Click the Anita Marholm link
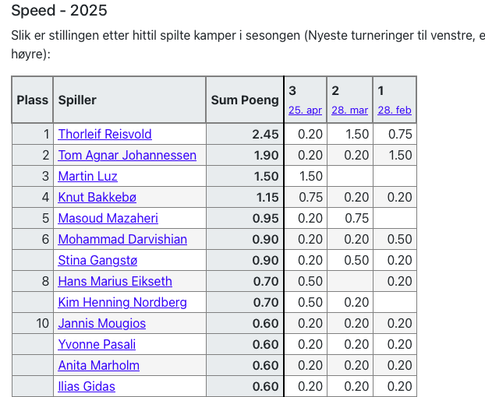 98,365
